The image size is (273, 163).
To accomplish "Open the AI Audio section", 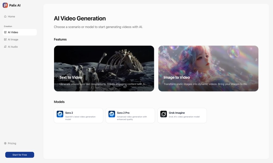I will click(x=13, y=46).
